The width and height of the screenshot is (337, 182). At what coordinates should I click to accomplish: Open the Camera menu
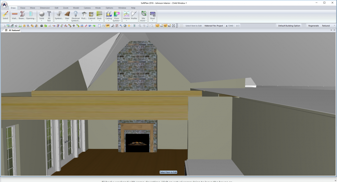pos(87,8)
